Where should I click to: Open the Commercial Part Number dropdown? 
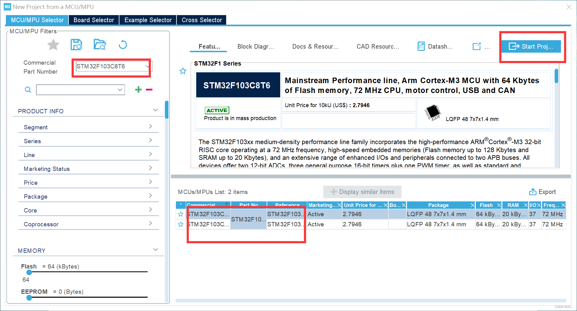(147, 66)
